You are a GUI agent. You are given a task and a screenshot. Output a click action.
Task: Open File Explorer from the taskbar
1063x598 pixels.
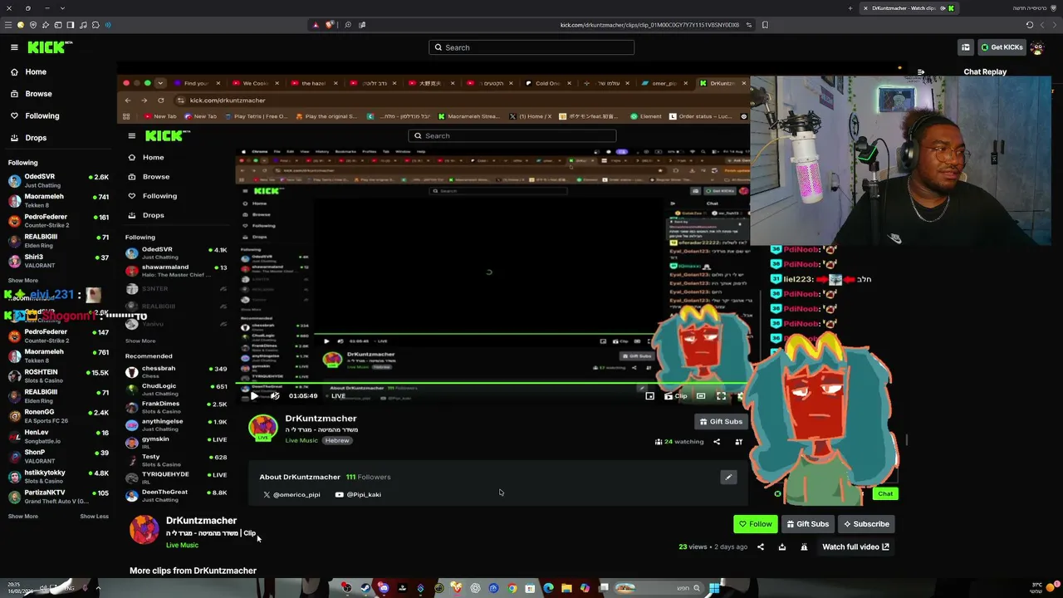pyautogui.click(x=566, y=589)
